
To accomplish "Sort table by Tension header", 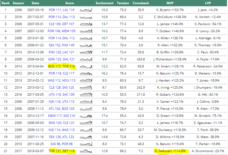I will (123, 3).
